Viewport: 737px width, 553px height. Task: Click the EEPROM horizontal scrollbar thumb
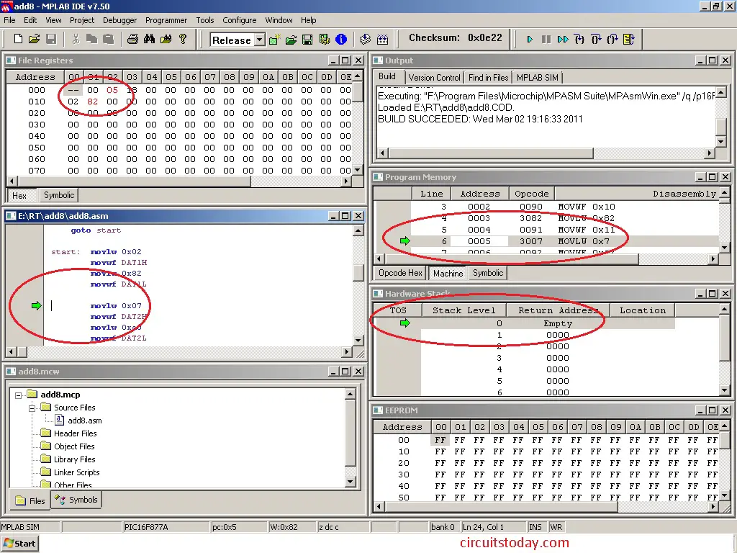tap(501, 506)
